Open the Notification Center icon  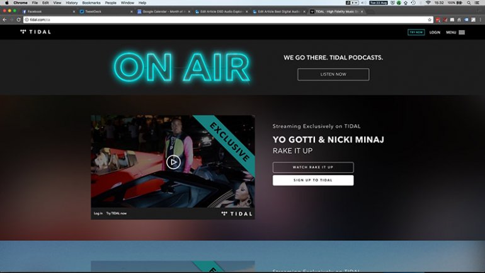click(477, 3)
